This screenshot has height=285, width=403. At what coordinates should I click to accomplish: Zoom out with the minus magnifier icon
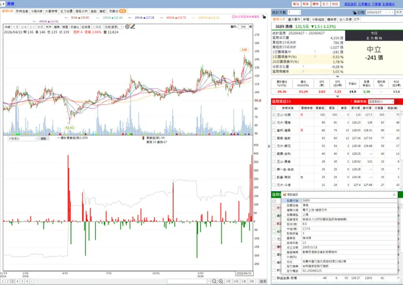(214, 281)
